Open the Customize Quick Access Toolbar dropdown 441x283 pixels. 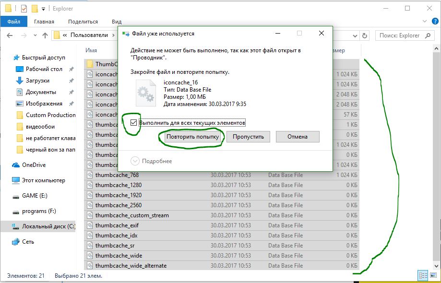pyautogui.click(x=44, y=9)
